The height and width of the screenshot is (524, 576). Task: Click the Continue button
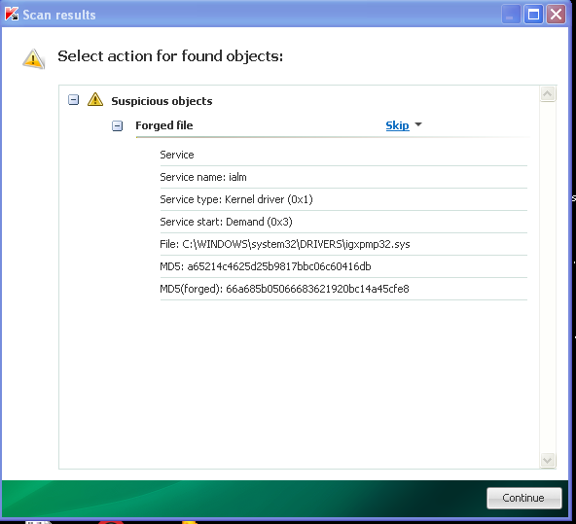click(523, 498)
